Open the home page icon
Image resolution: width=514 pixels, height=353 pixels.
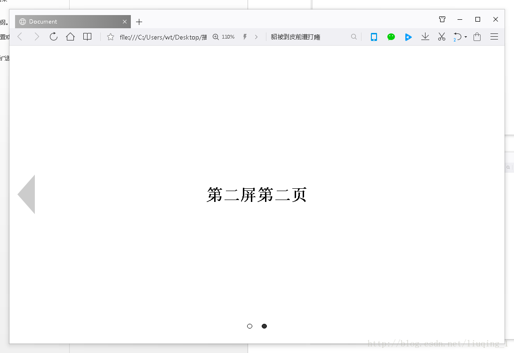(x=70, y=37)
